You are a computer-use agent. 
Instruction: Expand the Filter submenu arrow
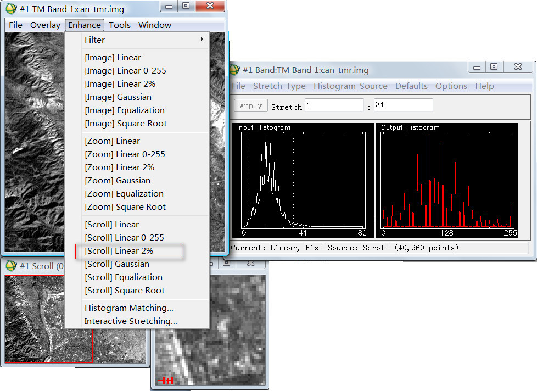(x=202, y=40)
